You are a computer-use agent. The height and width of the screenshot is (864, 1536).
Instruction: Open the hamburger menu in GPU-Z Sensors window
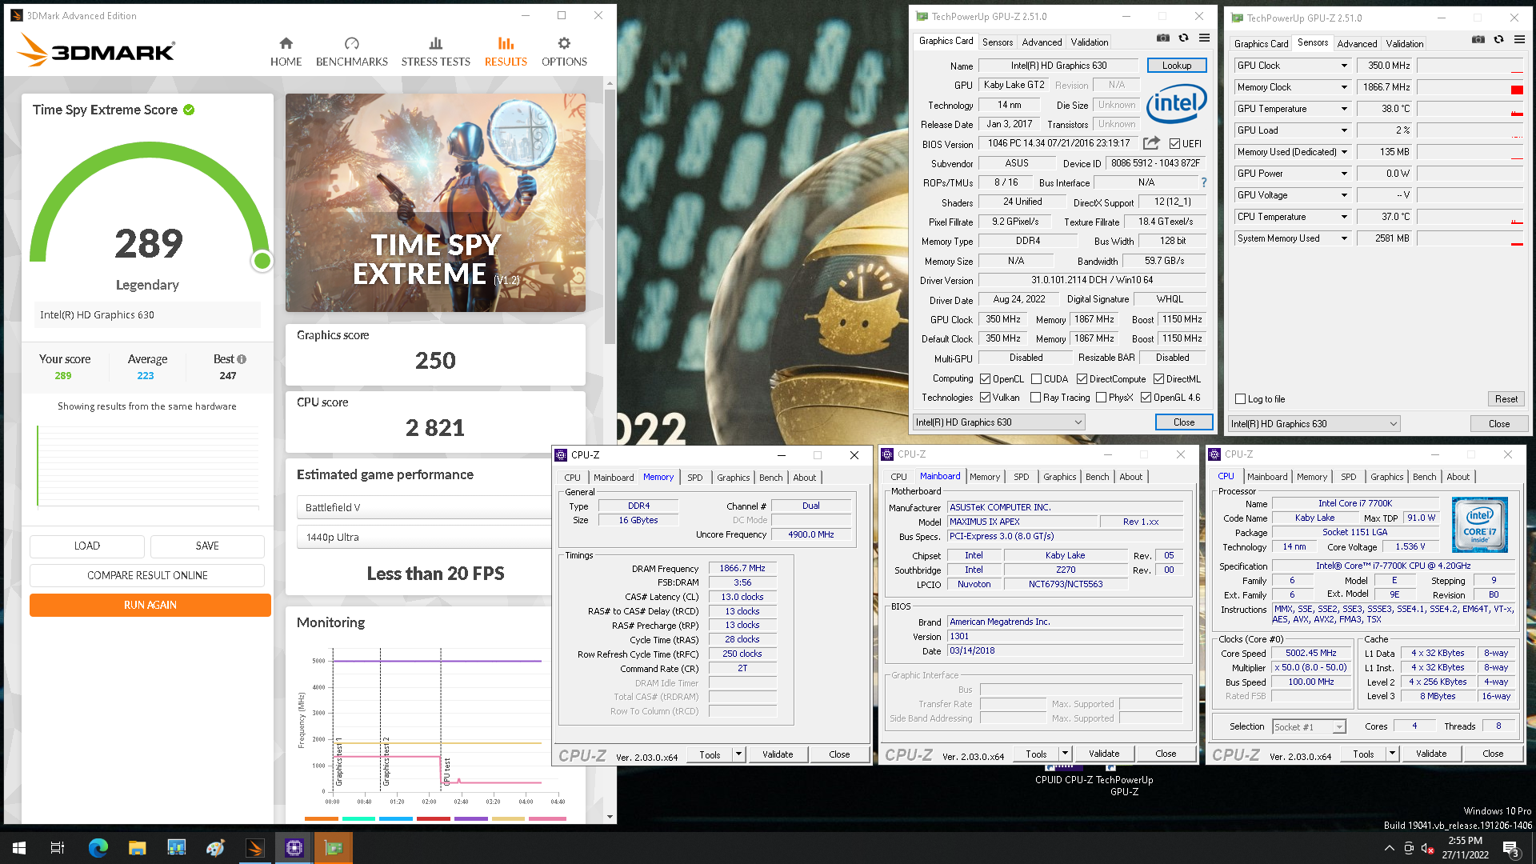(x=1519, y=40)
